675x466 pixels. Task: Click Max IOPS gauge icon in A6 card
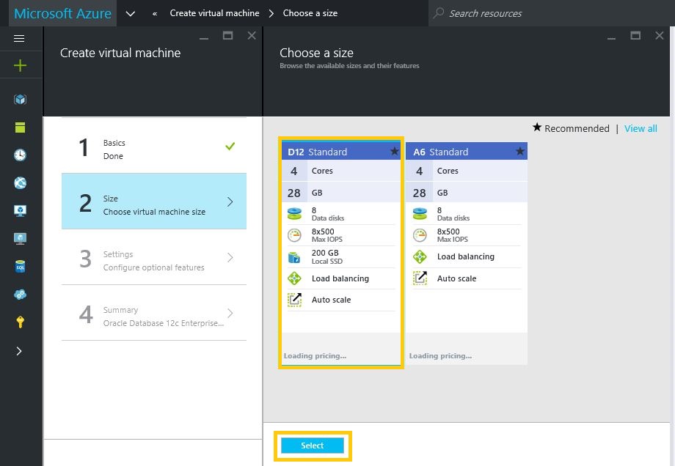420,235
